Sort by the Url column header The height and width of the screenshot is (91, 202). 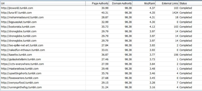[43, 3]
